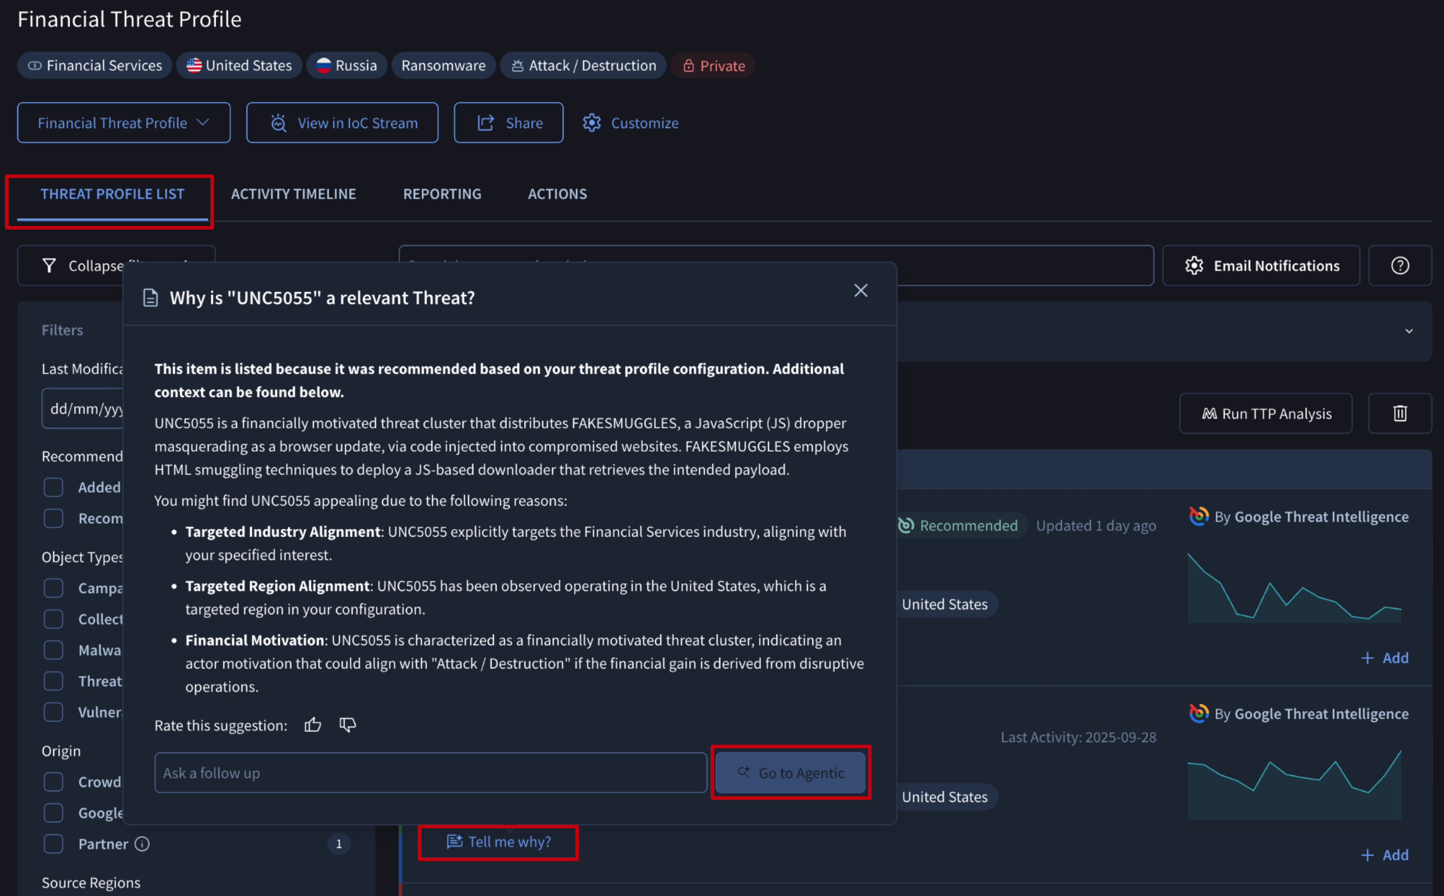The height and width of the screenshot is (896, 1444).
Task: Click the Share button
Action: point(508,123)
